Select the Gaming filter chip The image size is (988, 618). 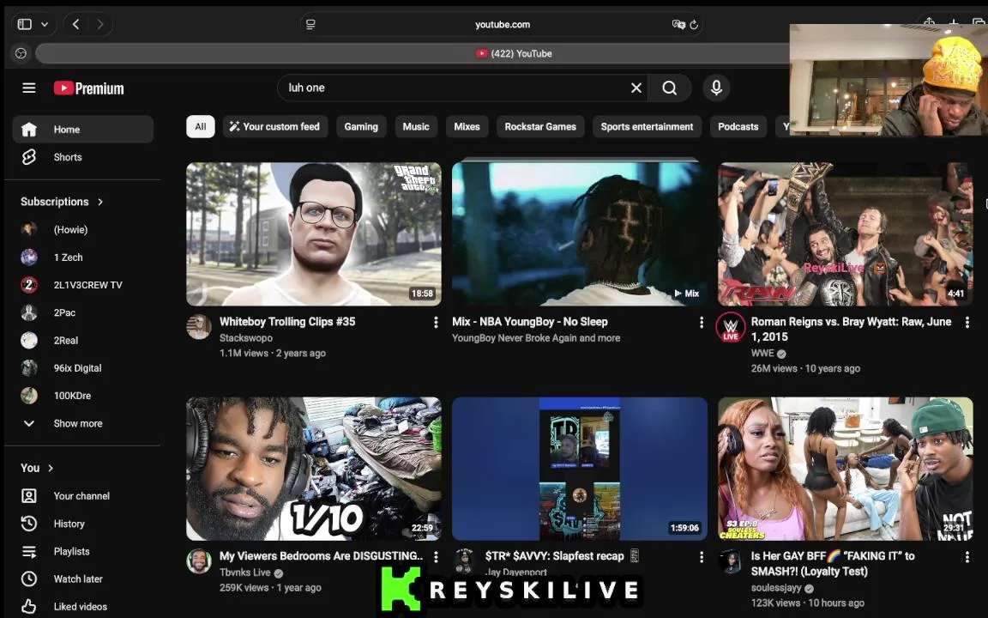point(361,127)
